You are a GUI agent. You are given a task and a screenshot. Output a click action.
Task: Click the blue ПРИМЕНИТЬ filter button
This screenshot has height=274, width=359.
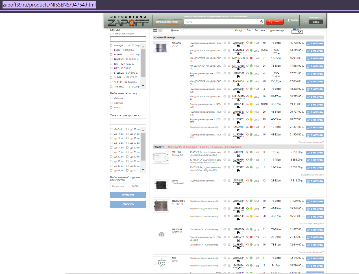(x=128, y=195)
